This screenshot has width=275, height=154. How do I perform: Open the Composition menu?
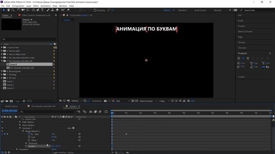(18, 6)
